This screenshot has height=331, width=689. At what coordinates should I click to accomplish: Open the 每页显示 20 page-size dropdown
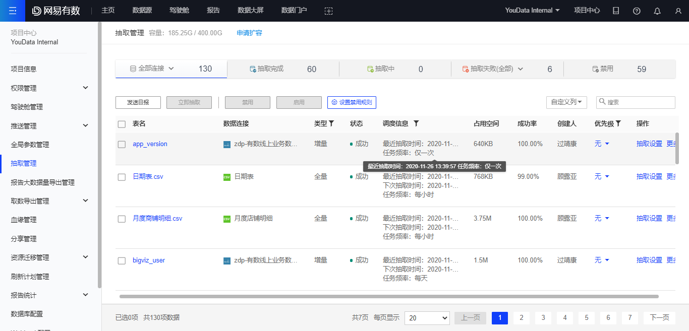(427, 318)
